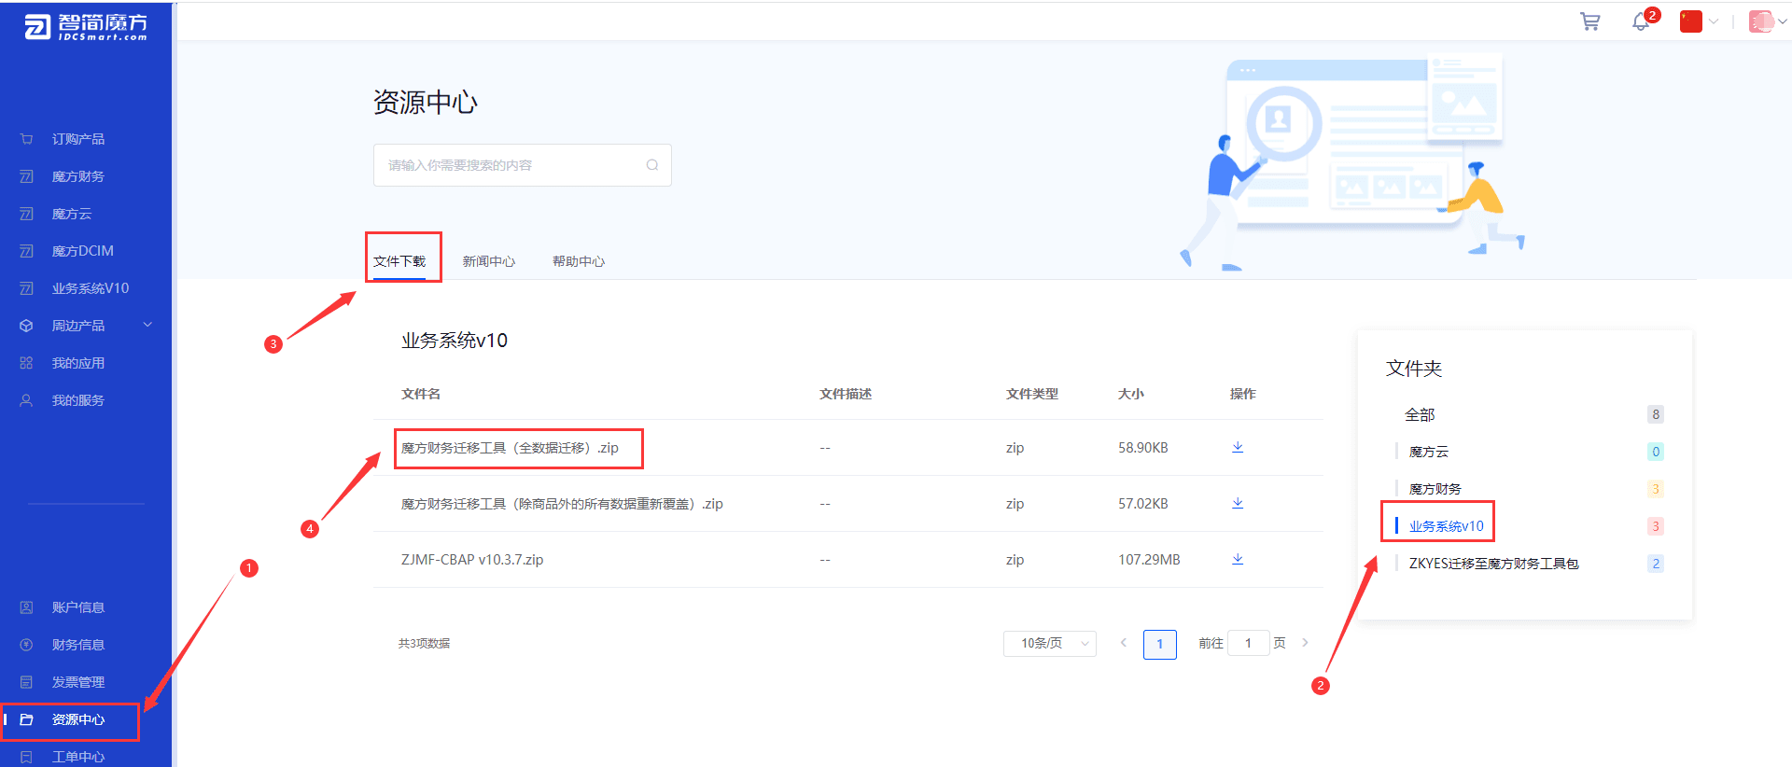Switch to the 帮助中心 tab
The image size is (1792, 767).
pos(579,261)
